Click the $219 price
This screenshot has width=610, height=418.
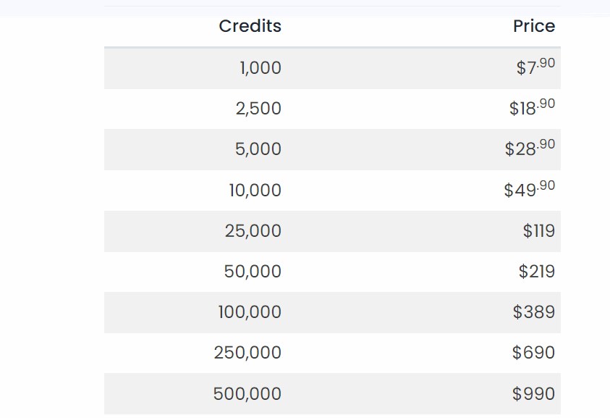[536, 272]
